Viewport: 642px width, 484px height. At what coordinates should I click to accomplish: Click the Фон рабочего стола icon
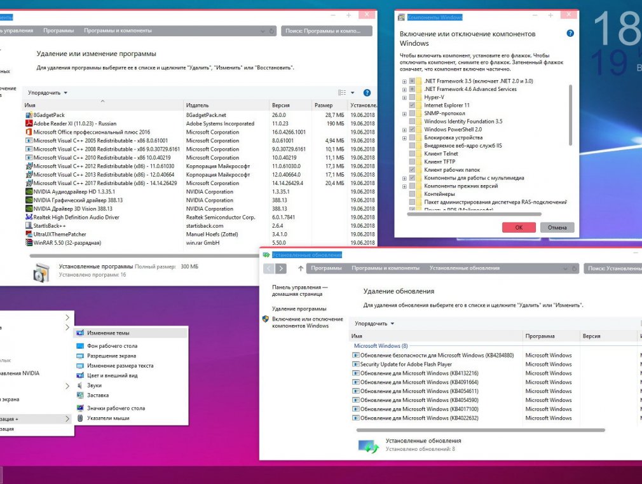(80, 346)
